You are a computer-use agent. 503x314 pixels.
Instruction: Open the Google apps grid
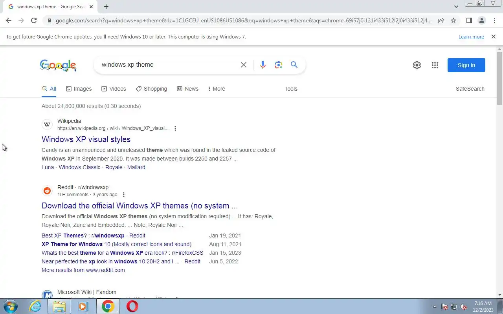[435, 65]
